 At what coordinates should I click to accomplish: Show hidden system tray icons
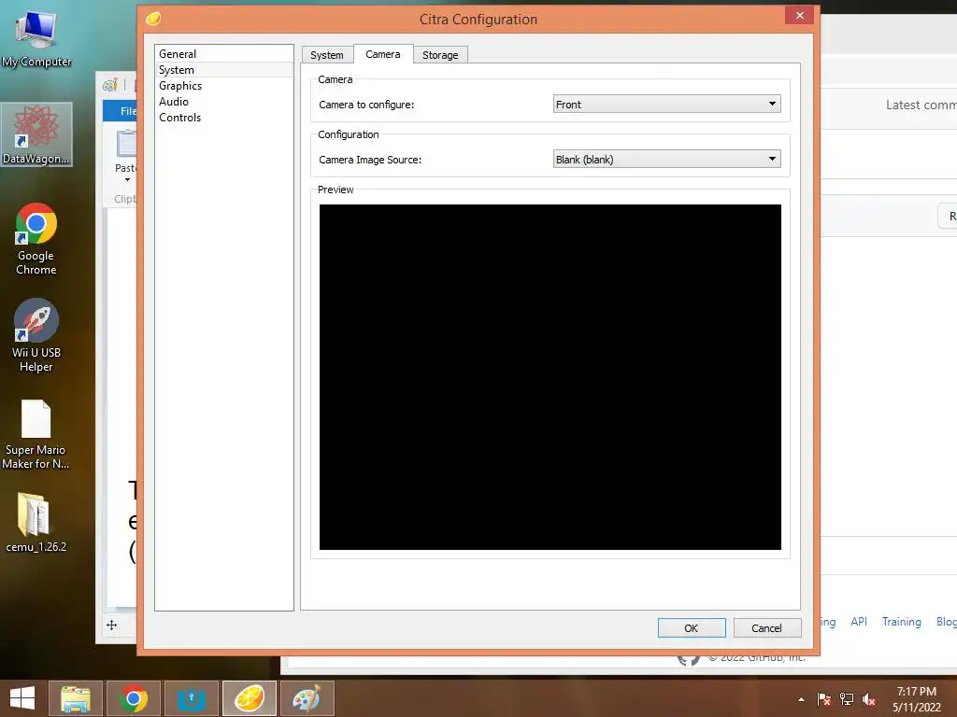click(x=801, y=699)
